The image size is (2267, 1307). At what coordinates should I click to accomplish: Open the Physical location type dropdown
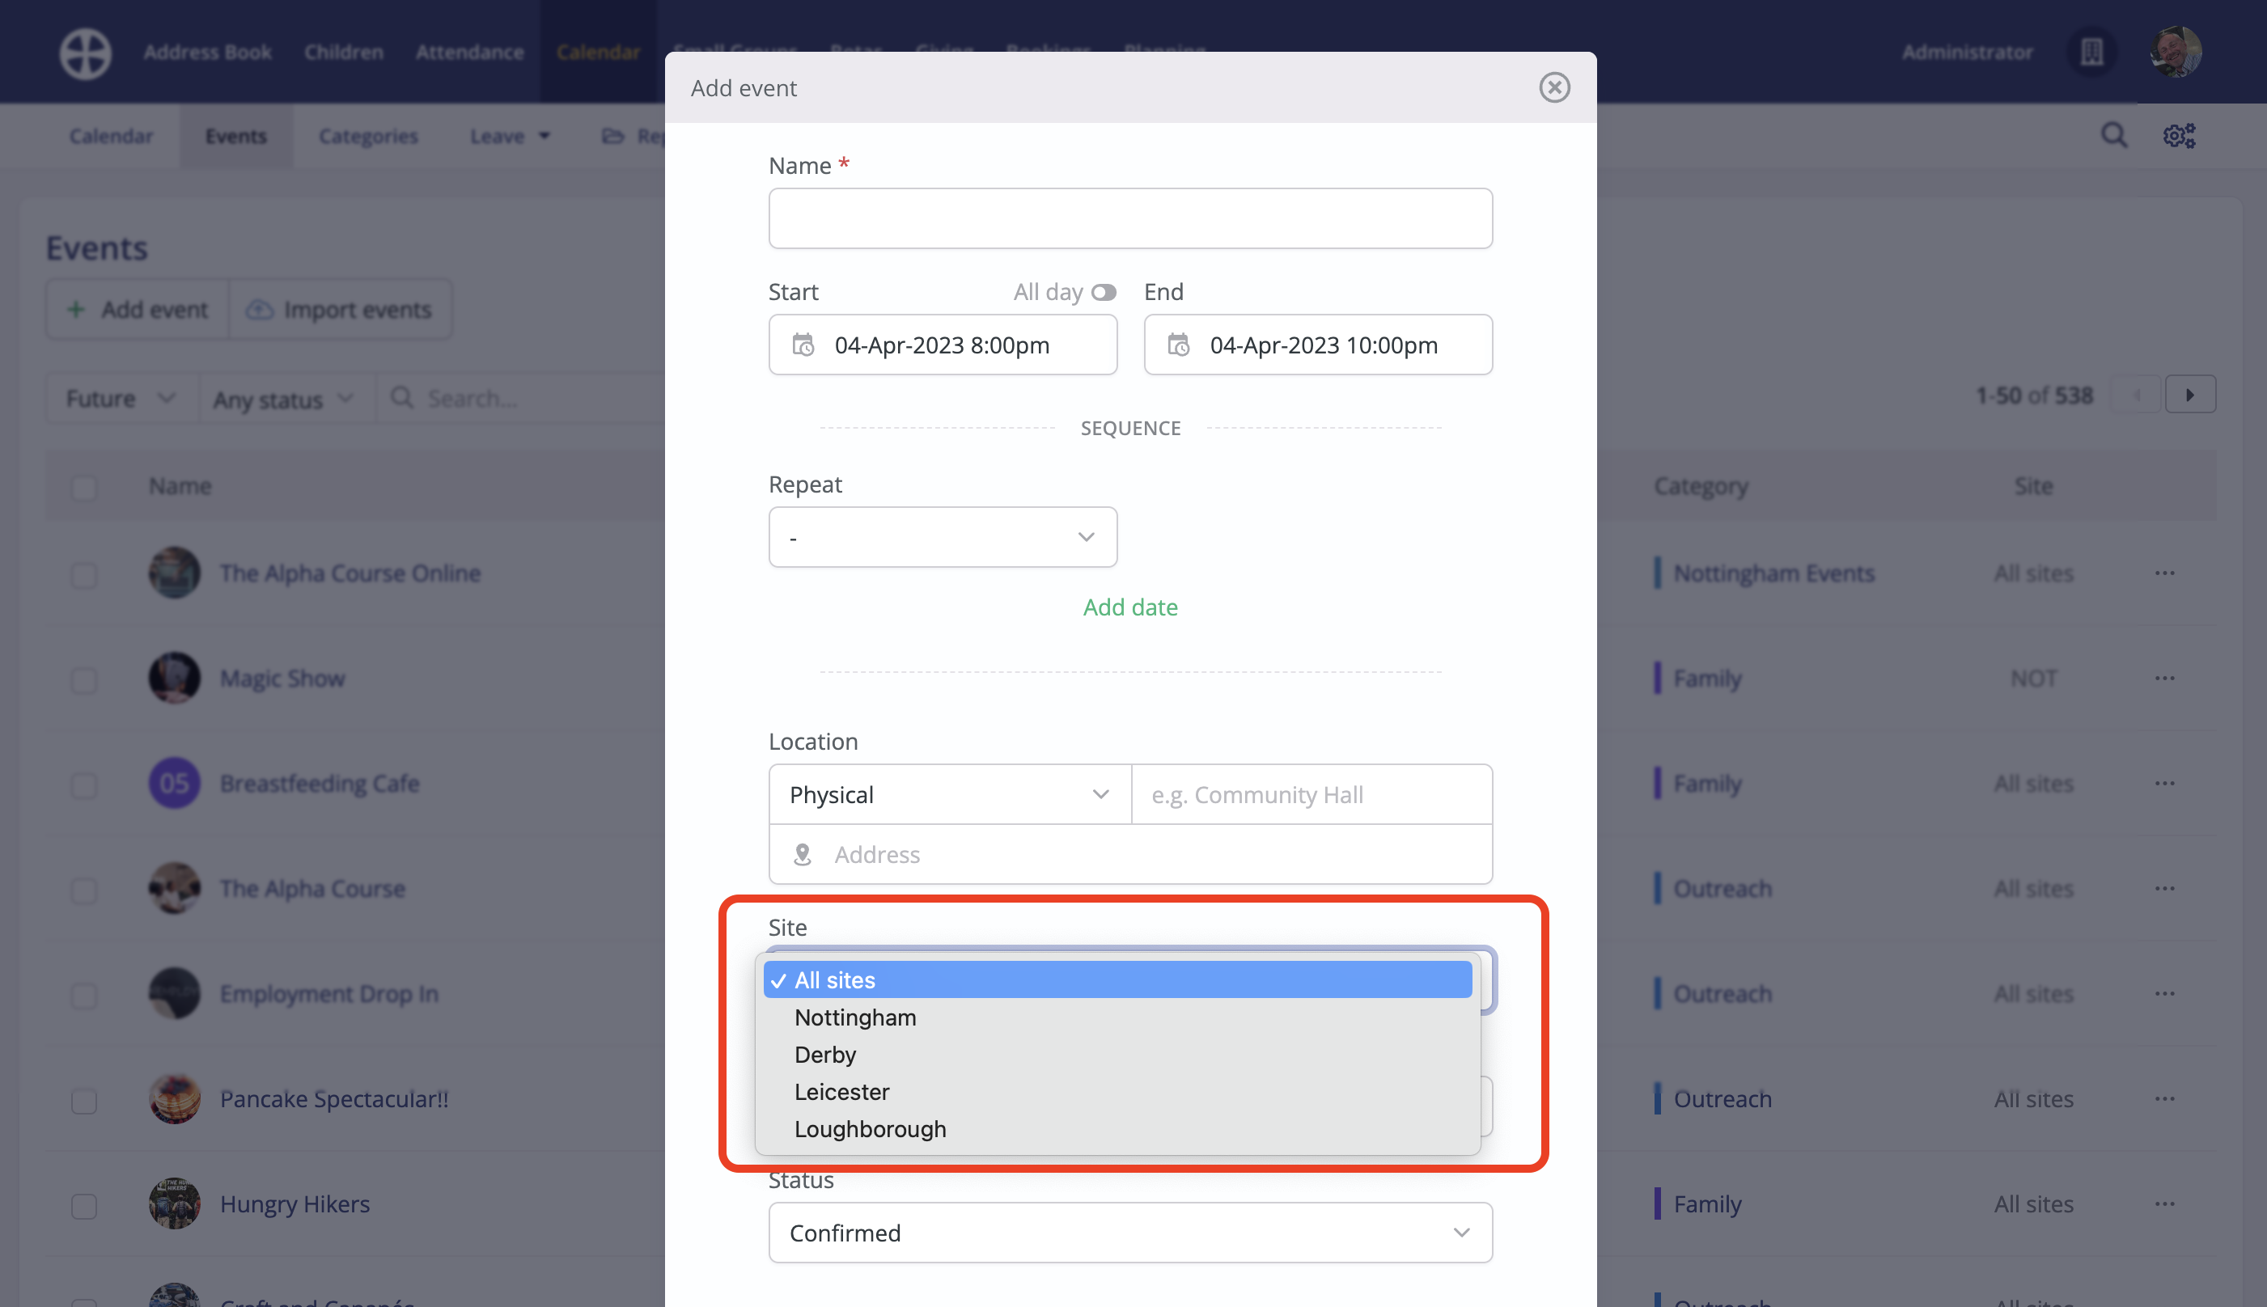[949, 794]
